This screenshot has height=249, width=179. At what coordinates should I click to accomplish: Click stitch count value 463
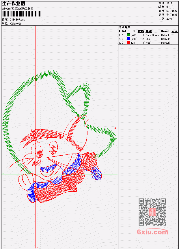click(134, 35)
